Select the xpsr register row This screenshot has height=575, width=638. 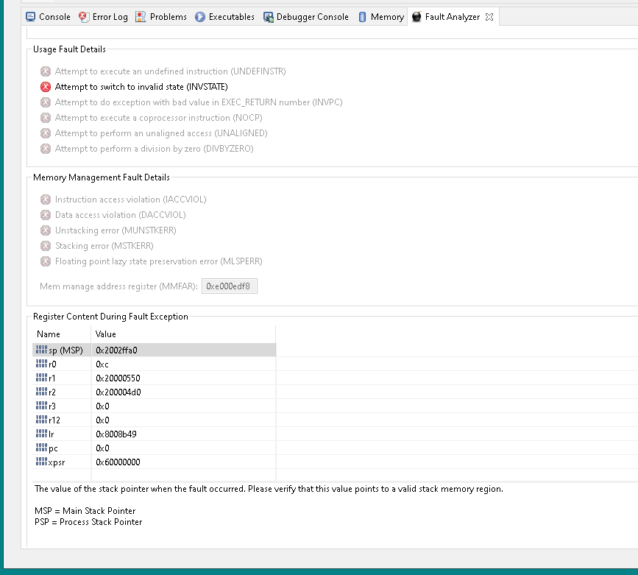(154, 462)
